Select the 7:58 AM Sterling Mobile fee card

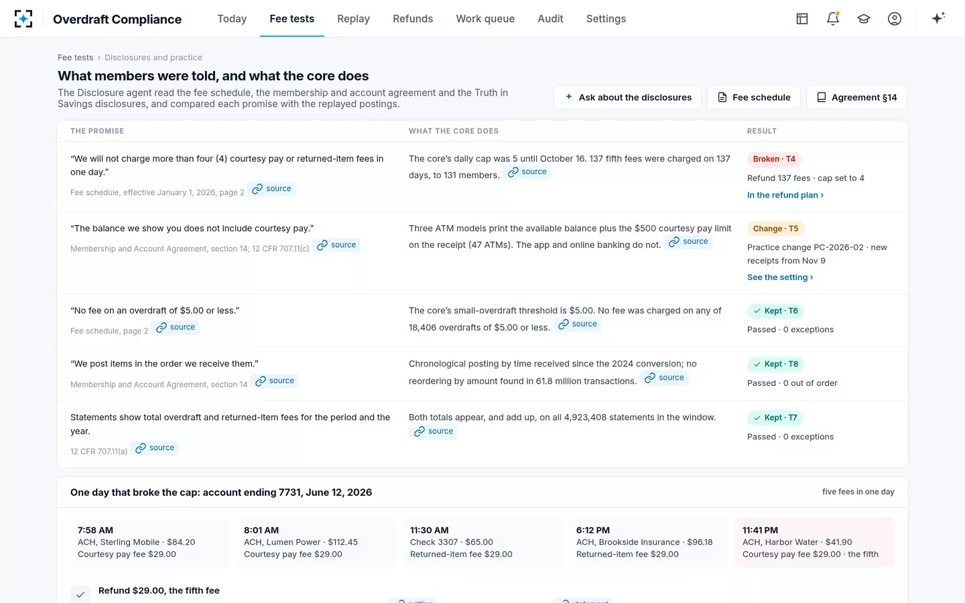pos(150,542)
